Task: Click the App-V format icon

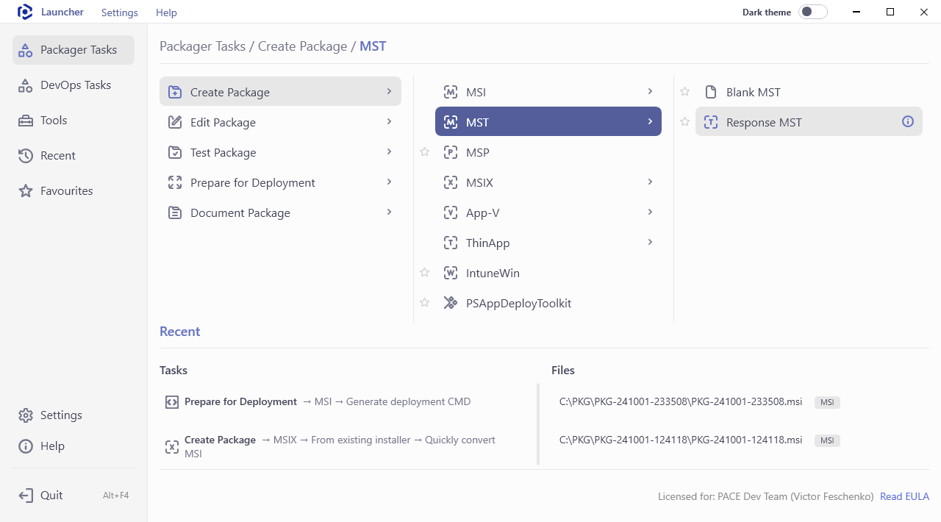Action: [451, 212]
